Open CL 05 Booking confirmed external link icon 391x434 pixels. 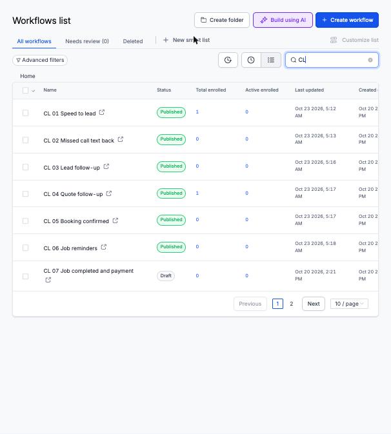(115, 221)
